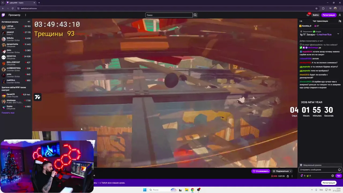This screenshot has height=193, width=343.
Task: Open Leb1ga channel in the sidebar
Action: click(16, 27)
